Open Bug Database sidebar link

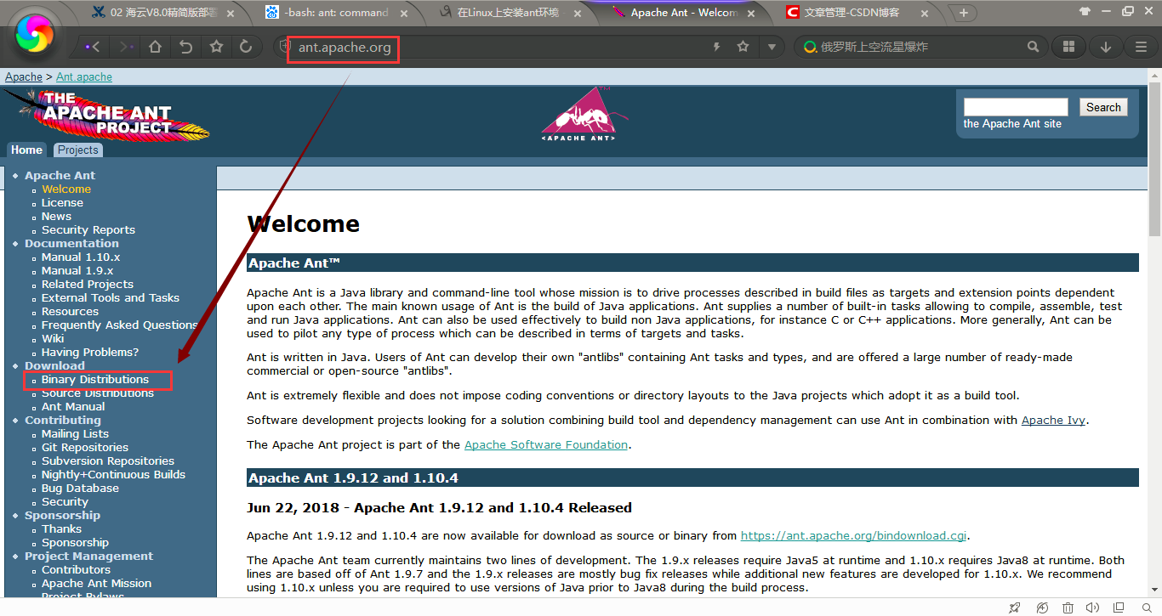[80, 489]
